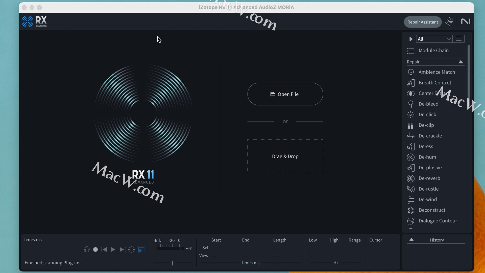Image resolution: width=485 pixels, height=273 pixels.
Task: Open the De-reverb module icon
Action: [411, 178]
